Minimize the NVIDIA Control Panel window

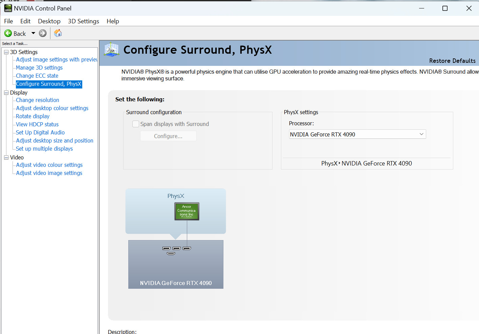pos(421,8)
